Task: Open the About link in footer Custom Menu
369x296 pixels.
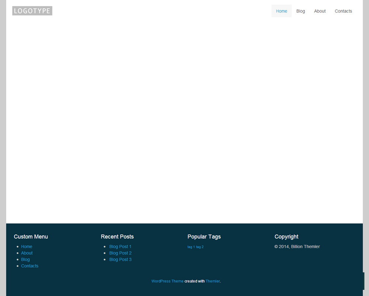Action: pyautogui.click(x=27, y=253)
